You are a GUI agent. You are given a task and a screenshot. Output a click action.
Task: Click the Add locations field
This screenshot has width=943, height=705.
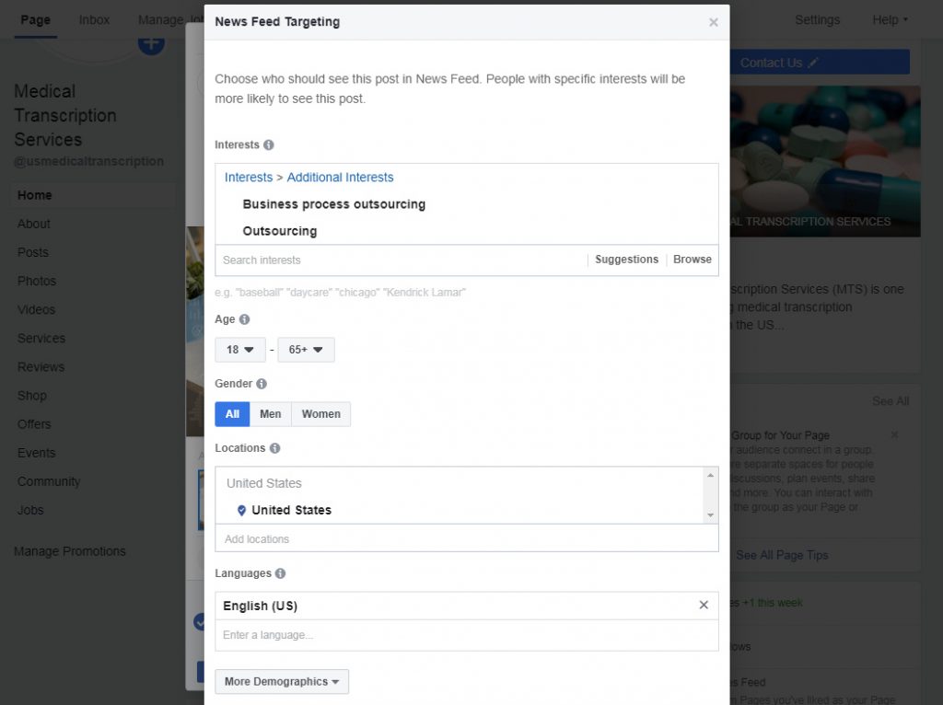point(467,538)
